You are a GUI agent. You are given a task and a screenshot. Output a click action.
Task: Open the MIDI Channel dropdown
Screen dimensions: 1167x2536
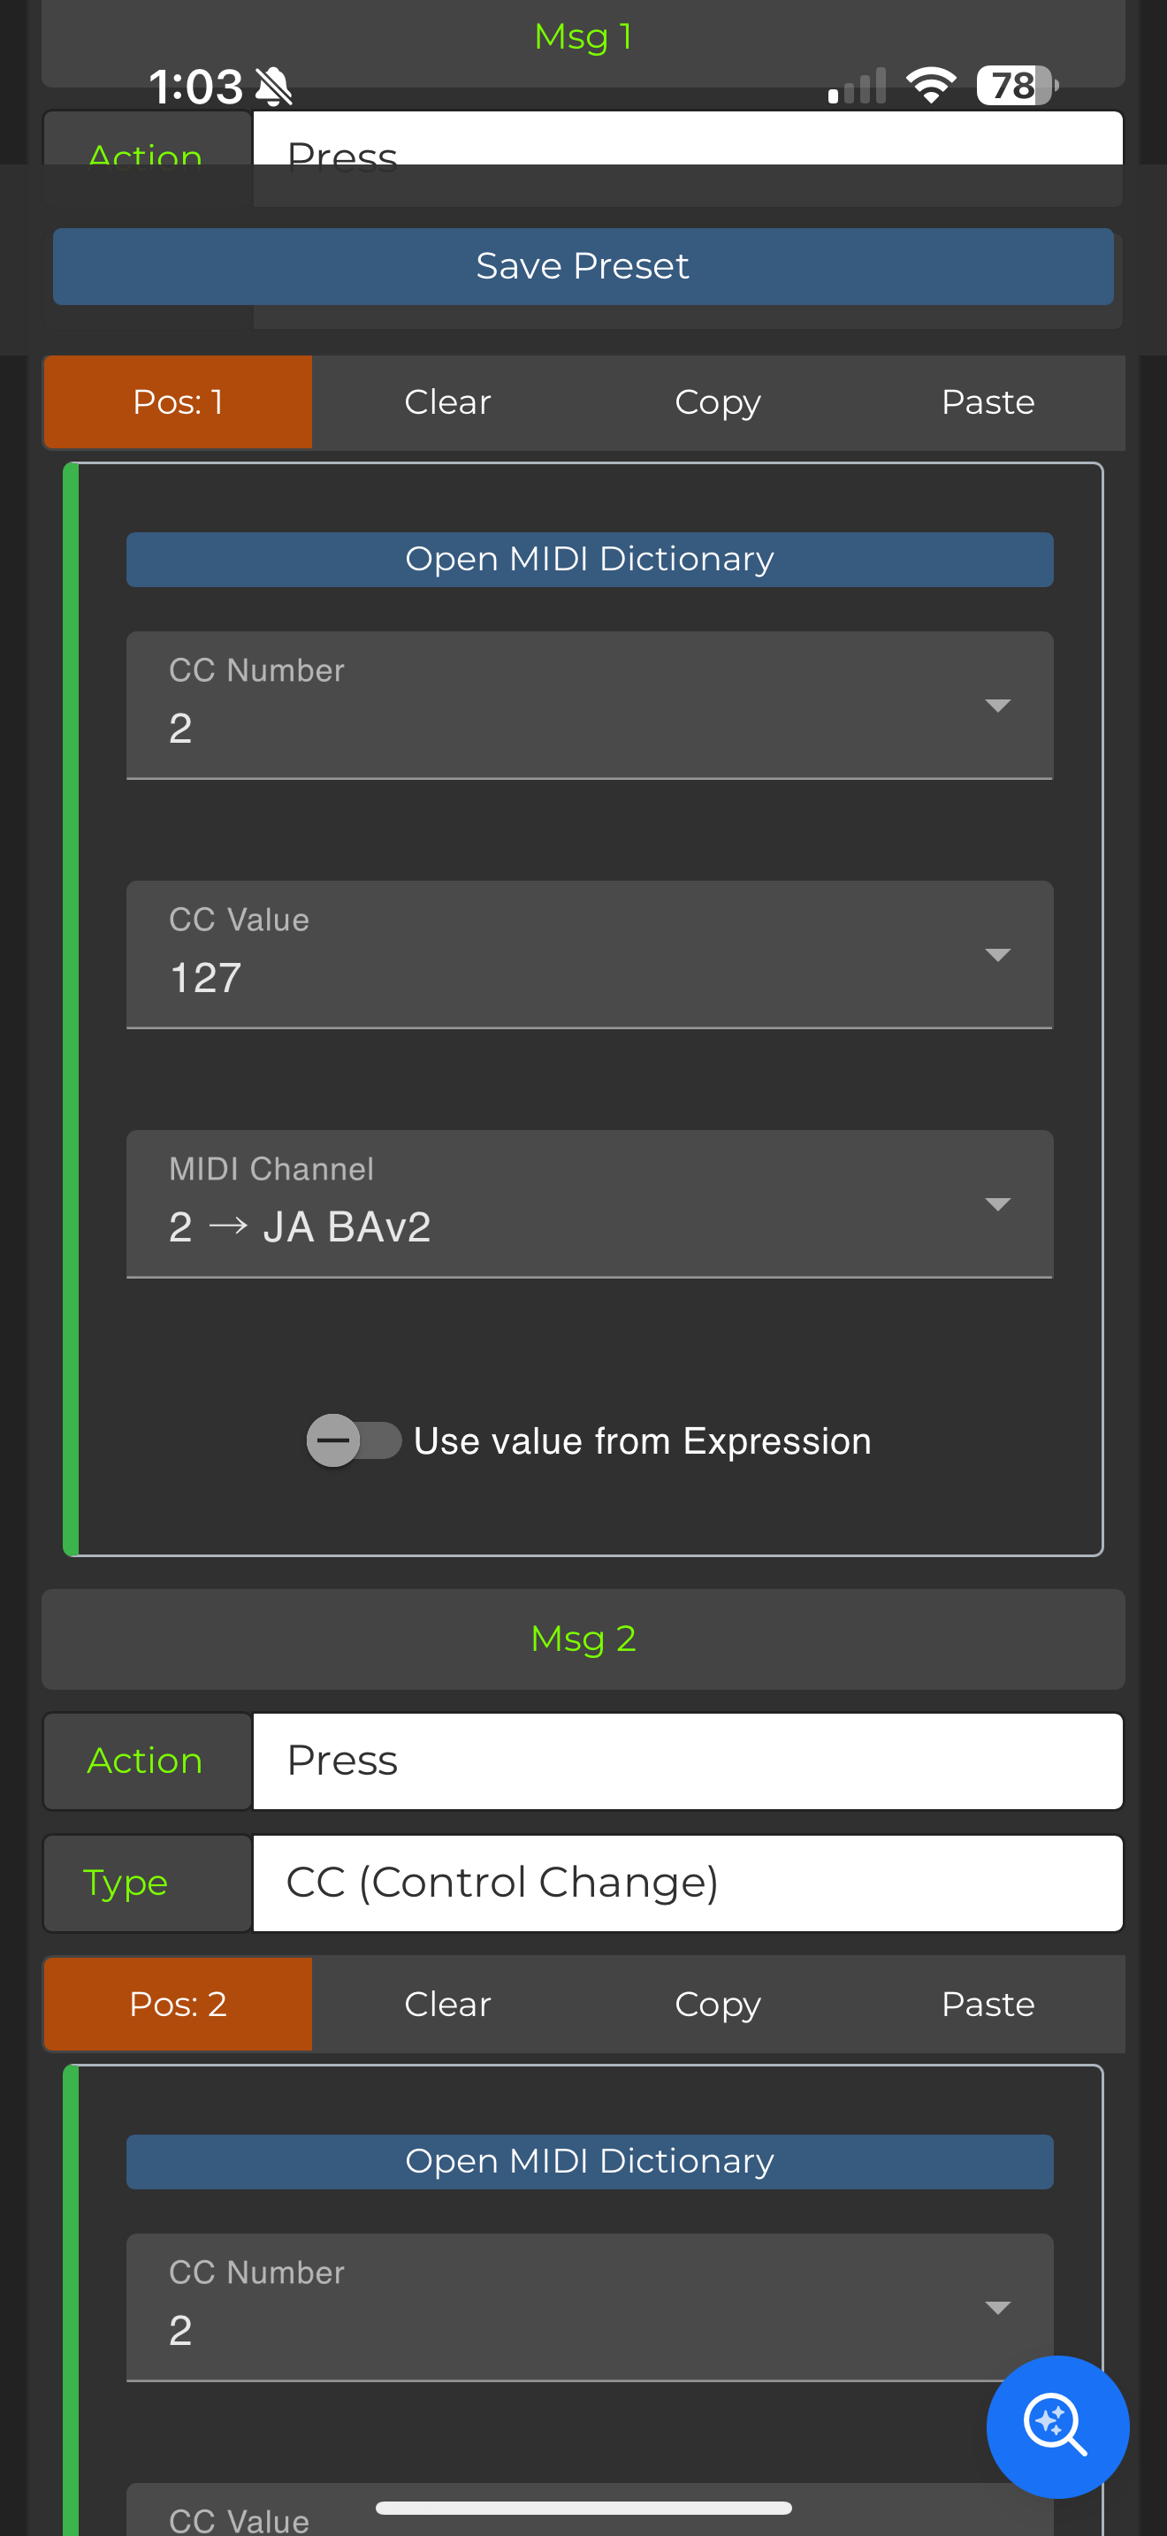coord(589,1203)
